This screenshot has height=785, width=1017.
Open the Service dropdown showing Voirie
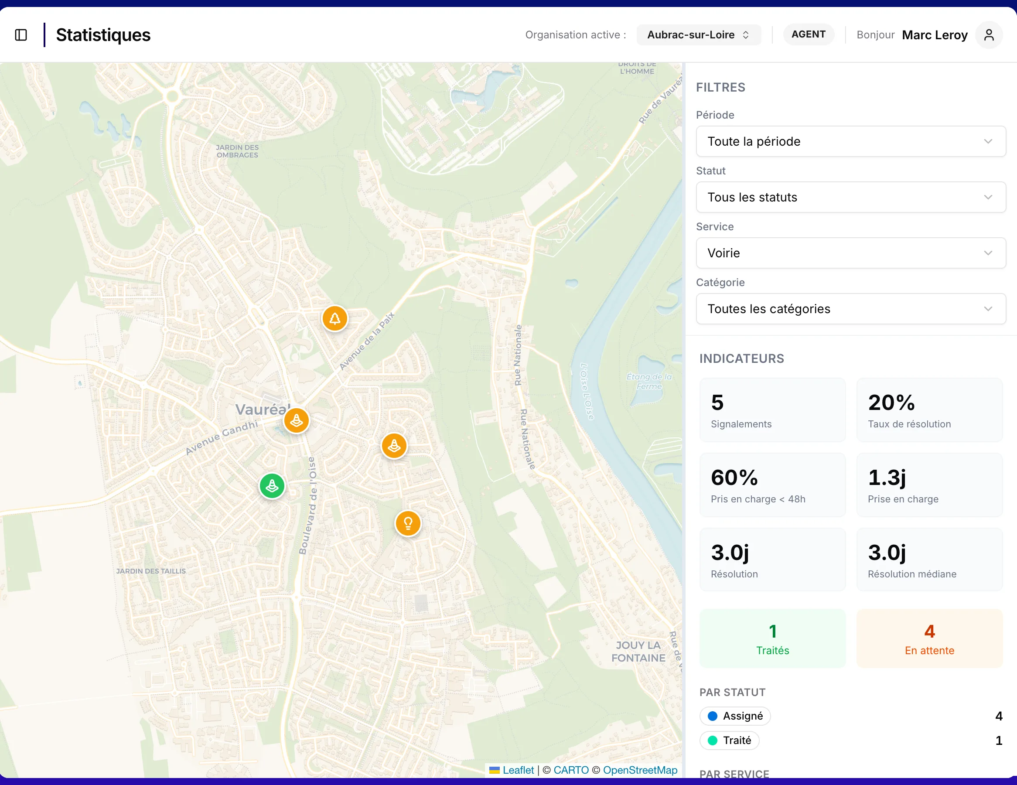[x=850, y=253]
